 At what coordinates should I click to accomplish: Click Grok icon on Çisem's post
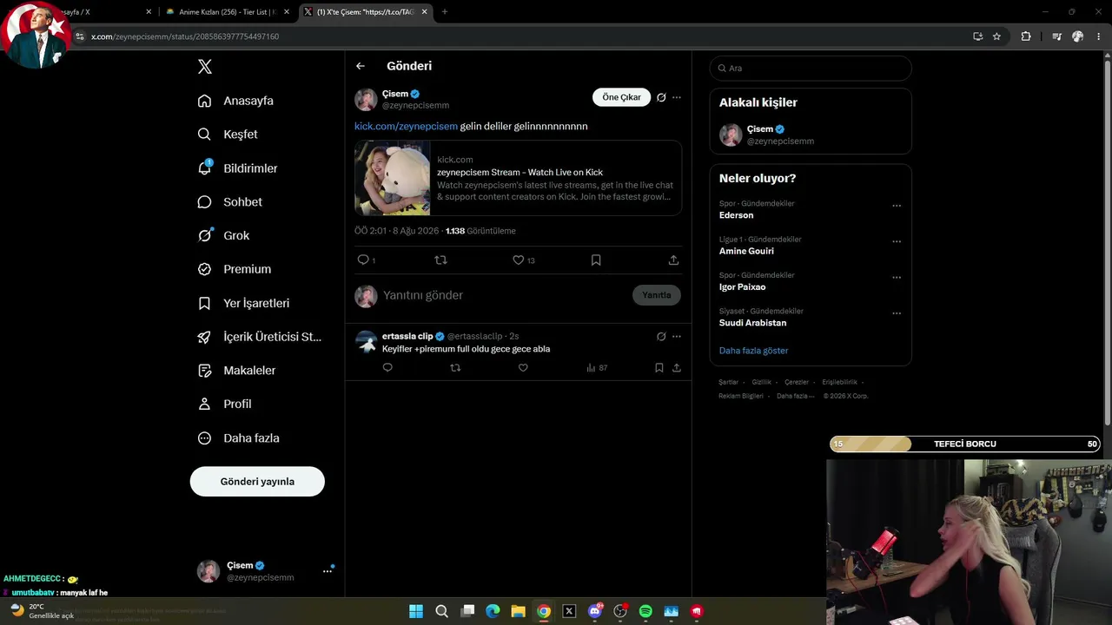(x=661, y=97)
